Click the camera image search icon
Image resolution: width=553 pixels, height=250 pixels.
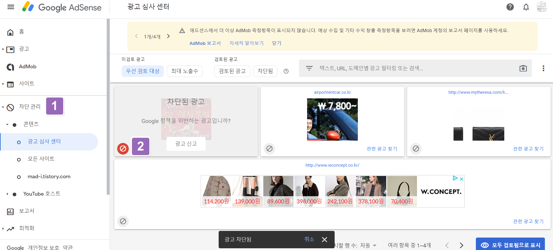(x=523, y=68)
